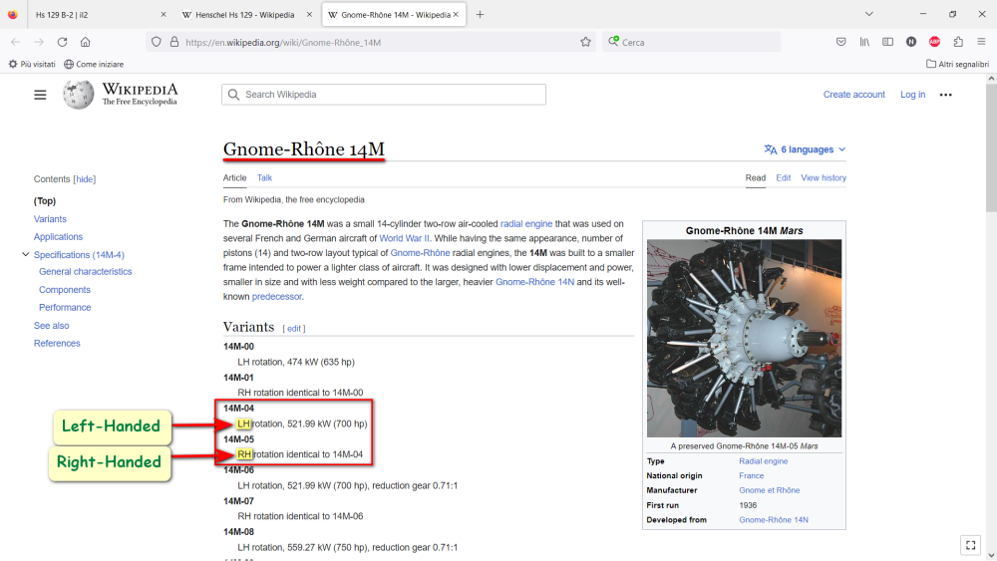This screenshot has width=997, height=561.
Task: Open the Talk tab of the article
Action: [264, 177]
